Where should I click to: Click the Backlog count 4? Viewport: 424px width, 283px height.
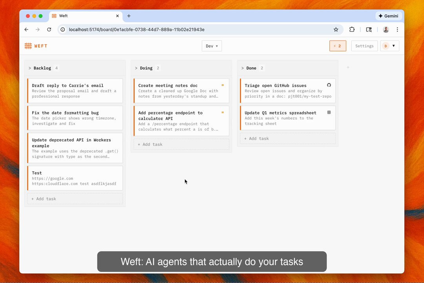click(x=57, y=68)
